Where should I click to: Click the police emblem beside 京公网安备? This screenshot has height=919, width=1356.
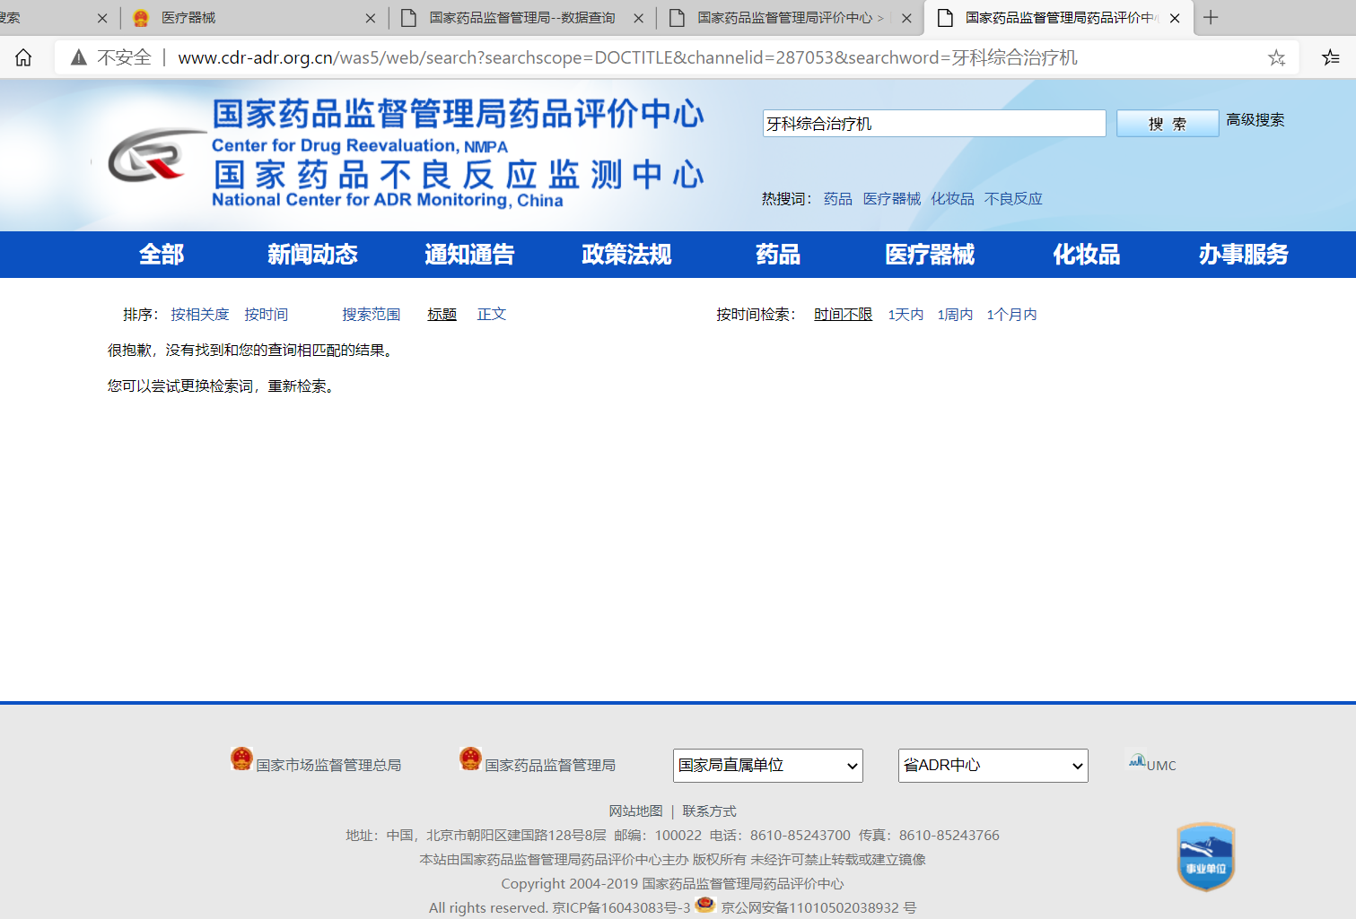click(705, 905)
